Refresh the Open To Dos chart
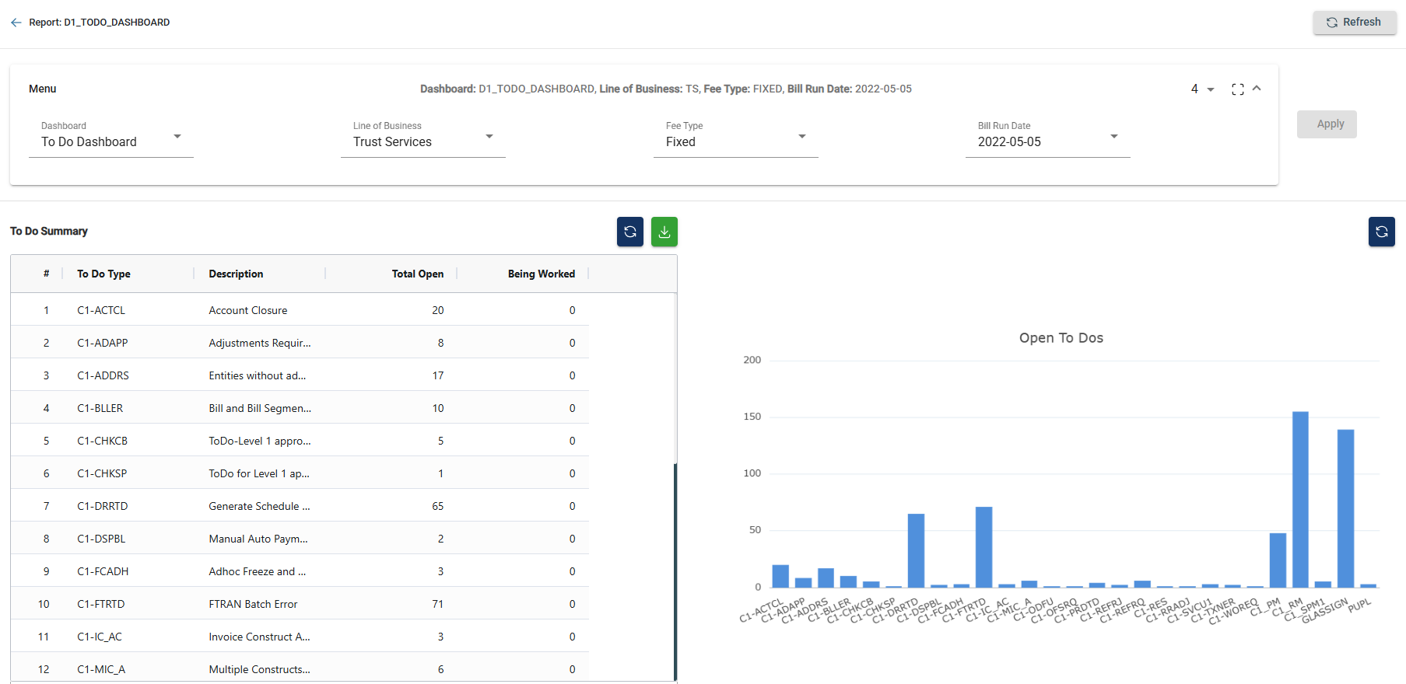This screenshot has width=1406, height=684. (x=1381, y=232)
